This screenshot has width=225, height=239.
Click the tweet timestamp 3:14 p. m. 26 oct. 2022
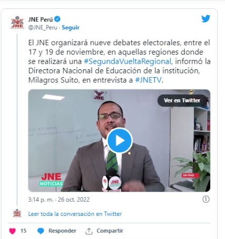click(59, 200)
